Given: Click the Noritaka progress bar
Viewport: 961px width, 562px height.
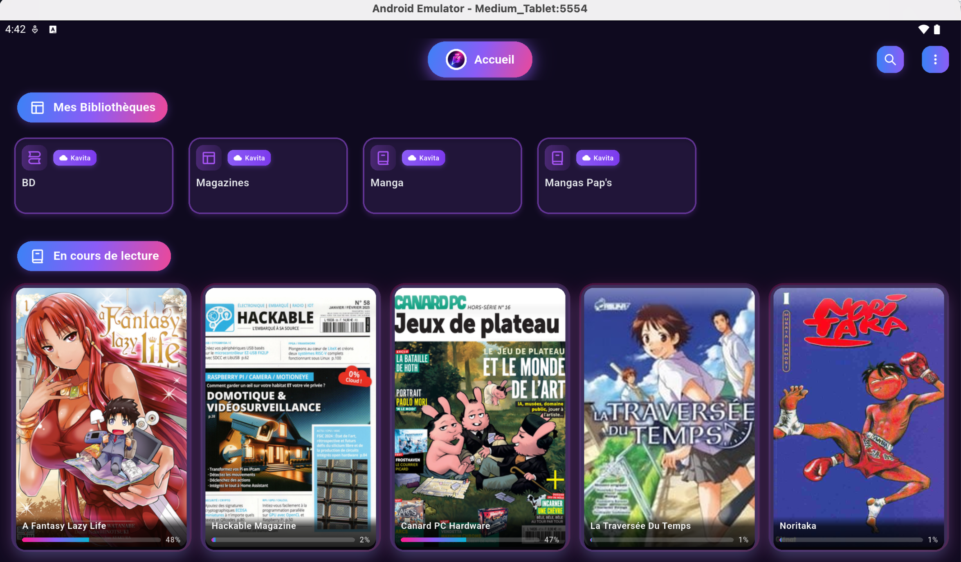Looking at the screenshot, I should click(851, 540).
